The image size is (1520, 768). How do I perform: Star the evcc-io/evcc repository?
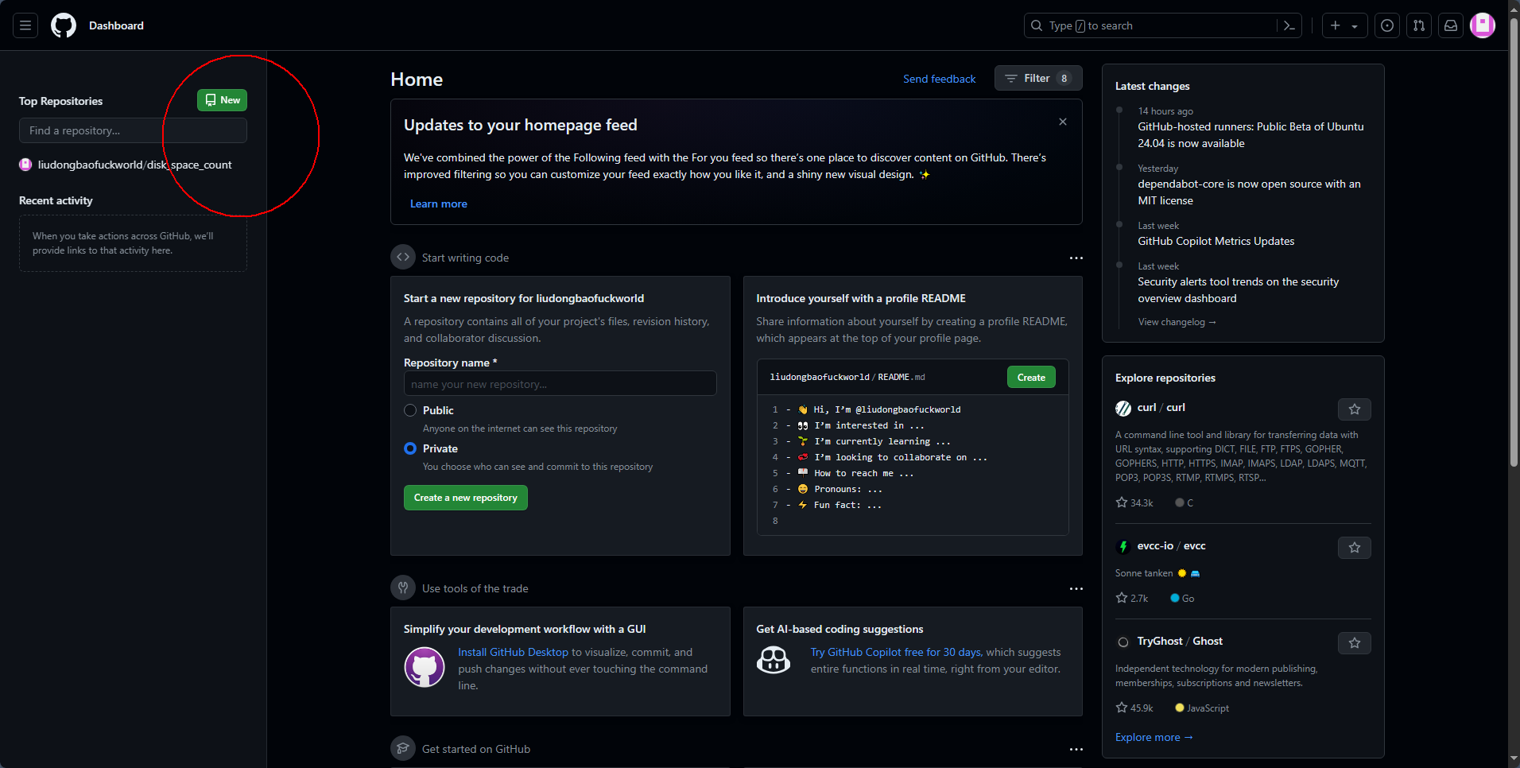click(1355, 548)
